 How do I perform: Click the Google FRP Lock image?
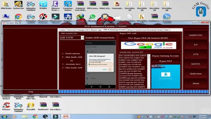pyautogui.click(x=149, y=45)
